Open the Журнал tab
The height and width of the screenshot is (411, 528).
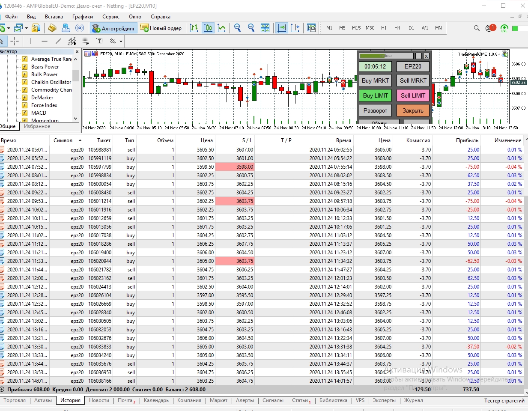[x=414, y=400]
